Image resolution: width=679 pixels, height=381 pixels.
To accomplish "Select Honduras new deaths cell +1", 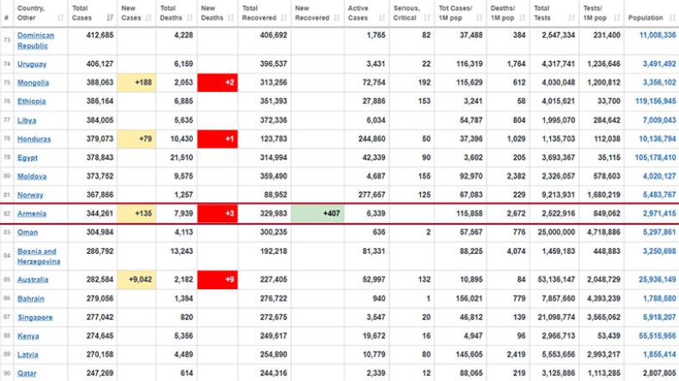I will tap(218, 139).
